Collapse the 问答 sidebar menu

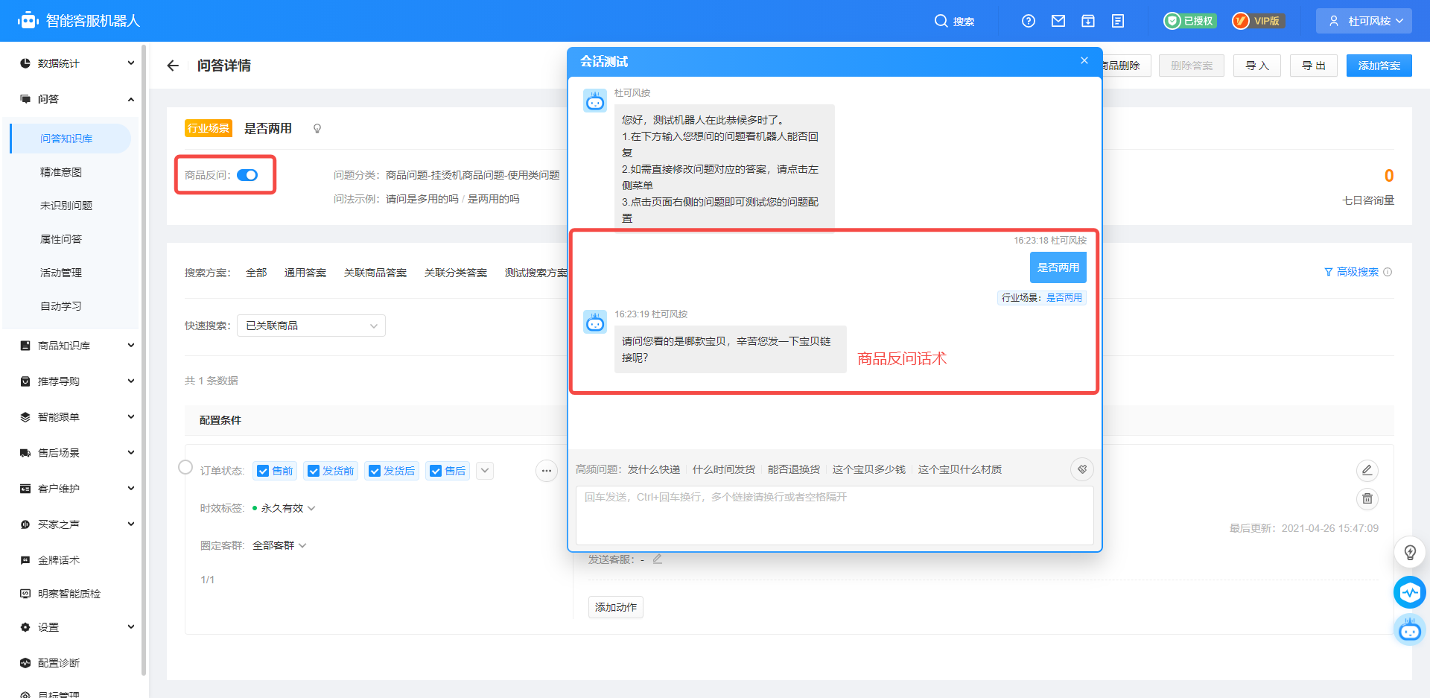click(77, 99)
